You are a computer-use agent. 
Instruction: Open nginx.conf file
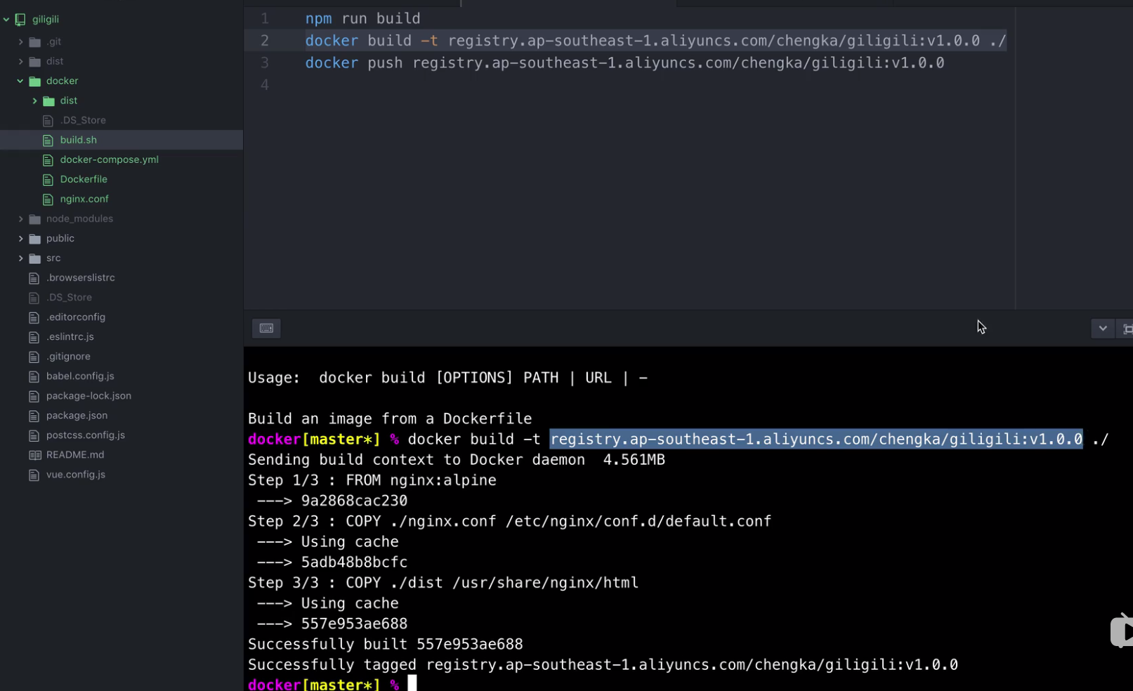pos(84,199)
